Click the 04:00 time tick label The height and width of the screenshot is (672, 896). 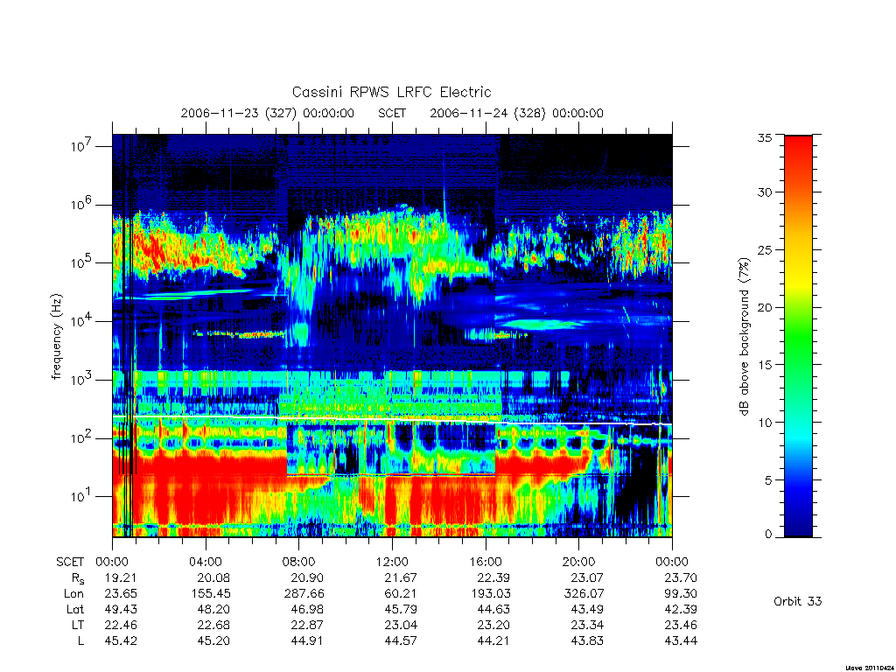pyautogui.click(x=205, y=562)
